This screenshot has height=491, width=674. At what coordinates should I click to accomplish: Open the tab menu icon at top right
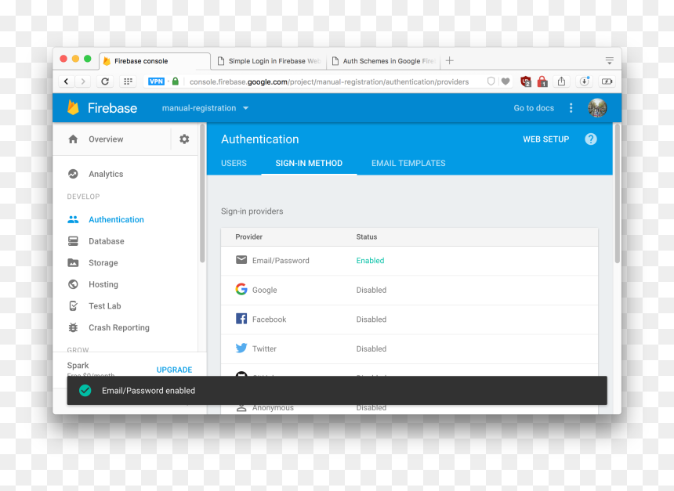pos(609,60)
